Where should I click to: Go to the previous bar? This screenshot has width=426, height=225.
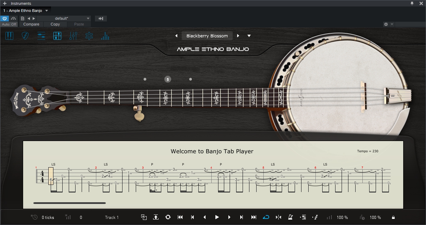(x=192, y=217)
